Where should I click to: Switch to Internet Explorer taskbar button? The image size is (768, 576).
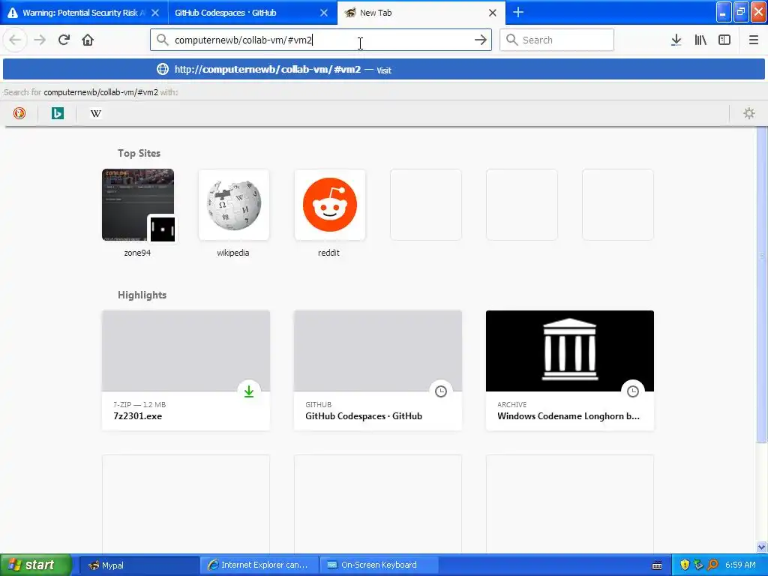click(259, 565)
